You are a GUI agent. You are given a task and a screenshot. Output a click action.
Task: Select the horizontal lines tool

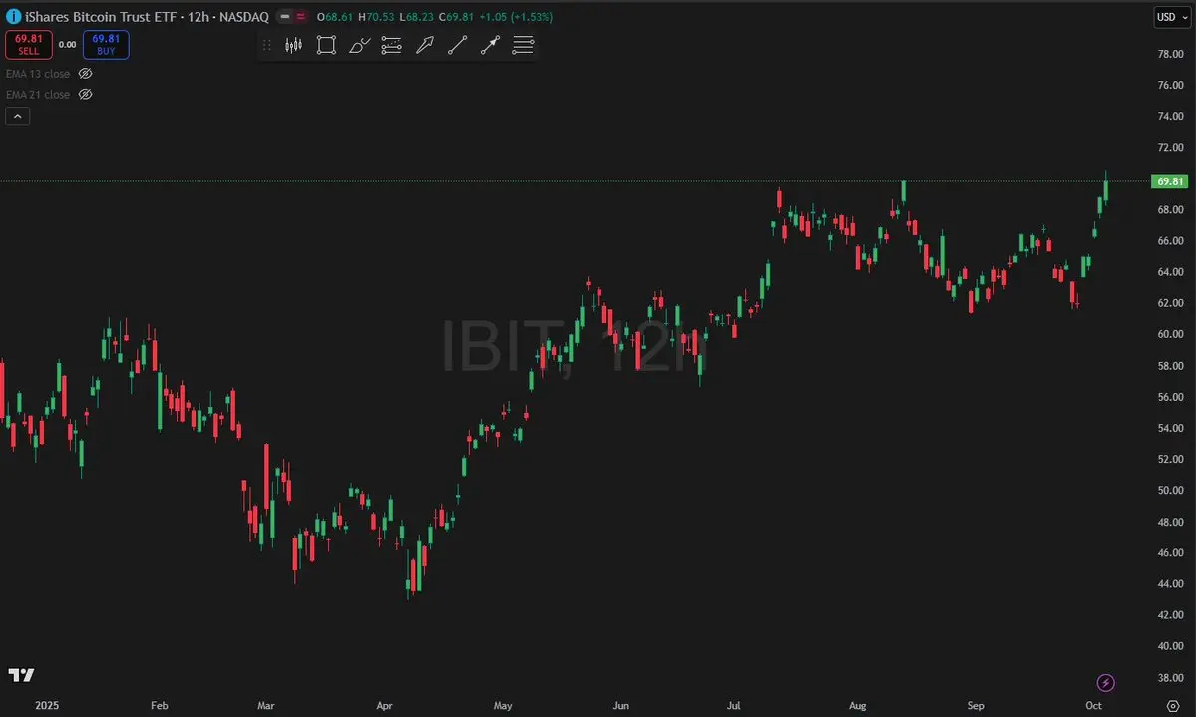(x=523, y=45)
